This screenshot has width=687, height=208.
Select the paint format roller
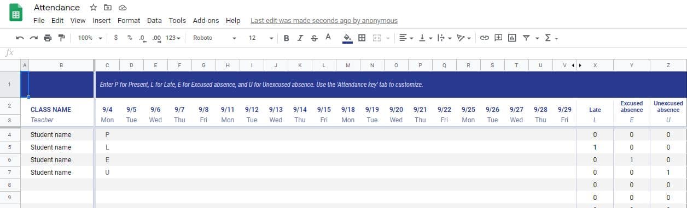pyautogui.click(x=61, y=38)
